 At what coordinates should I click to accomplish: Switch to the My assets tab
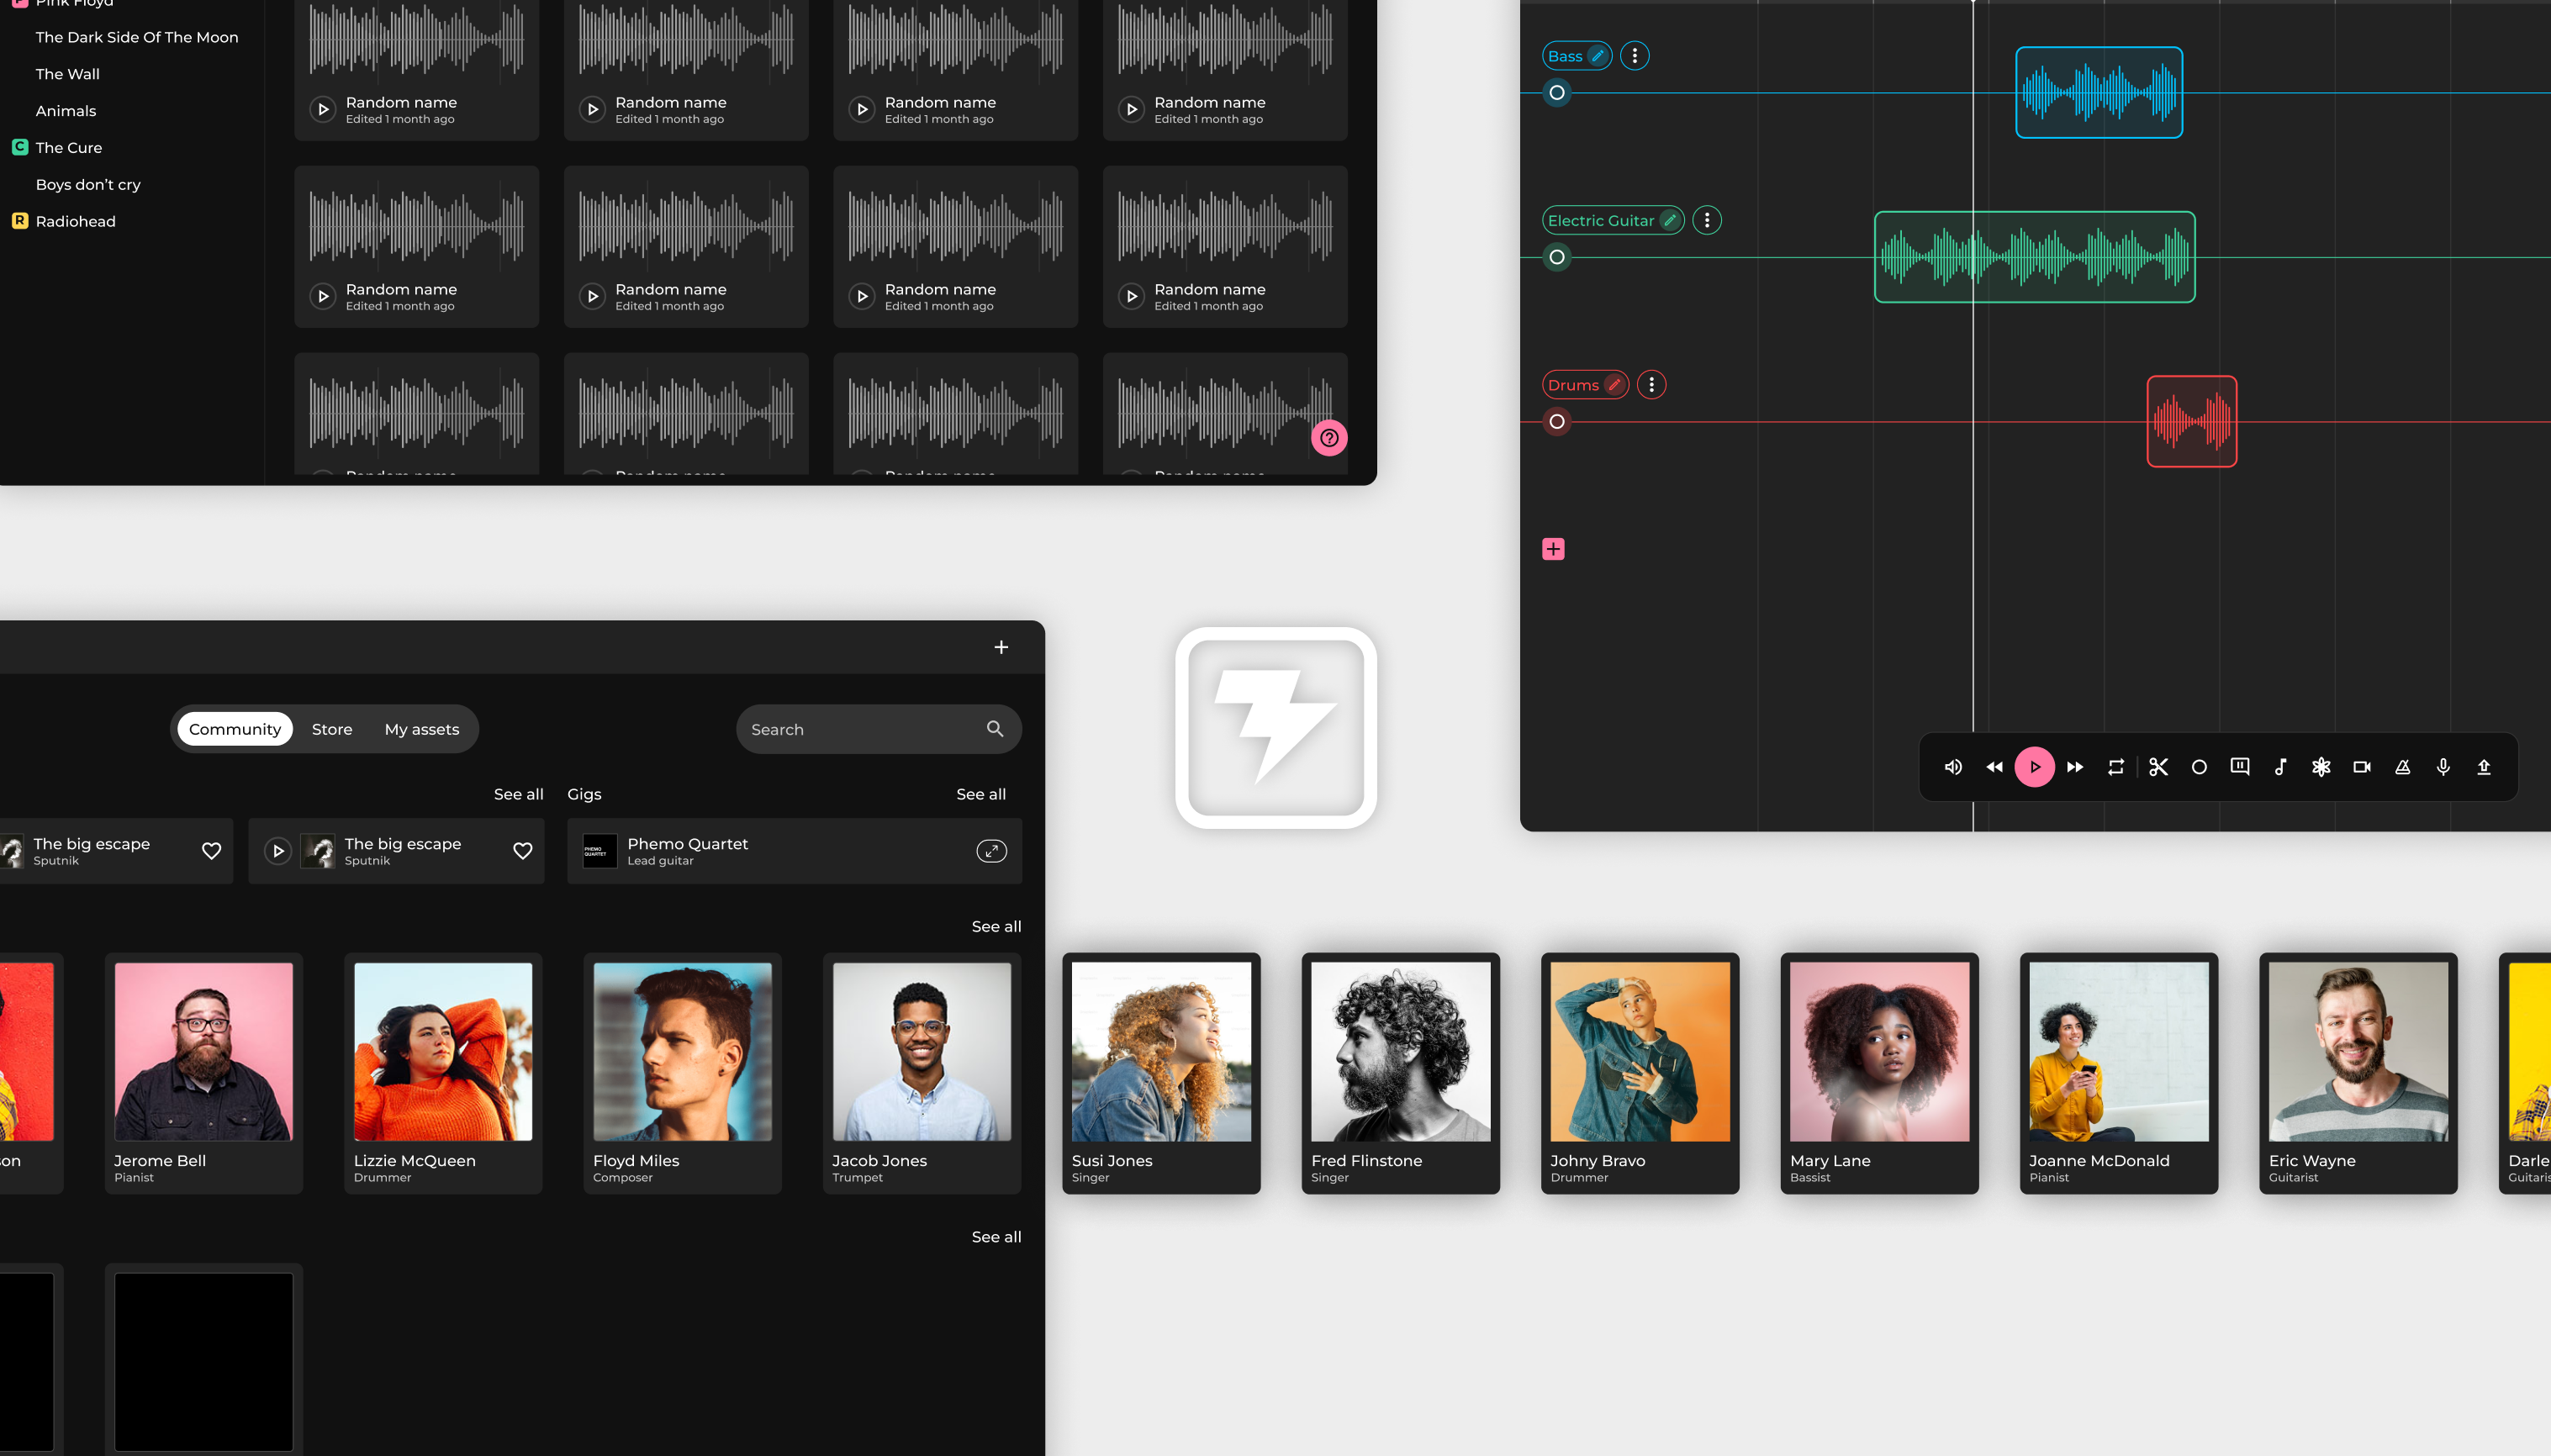tap(422, 729)
